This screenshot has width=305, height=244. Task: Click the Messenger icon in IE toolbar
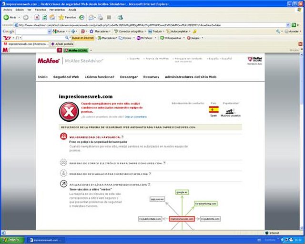point(120,18)
